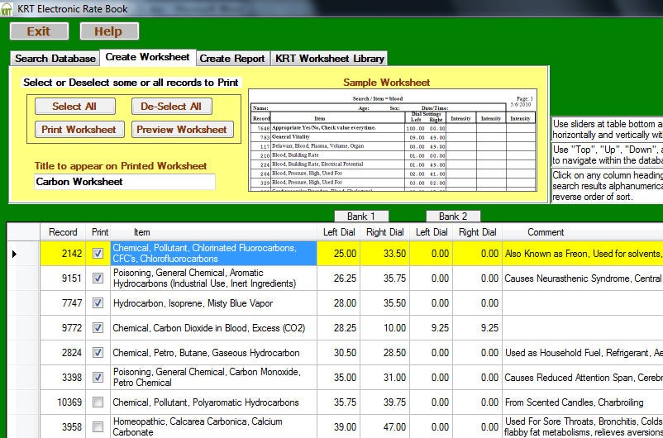
Task: Click the Sample Worksheet preview image
Action: [393, 140]
